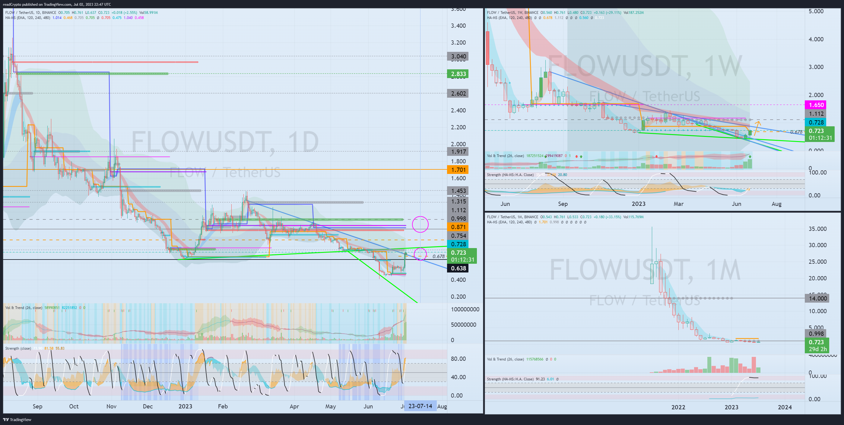Click the Nov label on 1D time axis
The height and width of the screenshot is (425, 844).
pyautogui.click(x=111, y=406)
